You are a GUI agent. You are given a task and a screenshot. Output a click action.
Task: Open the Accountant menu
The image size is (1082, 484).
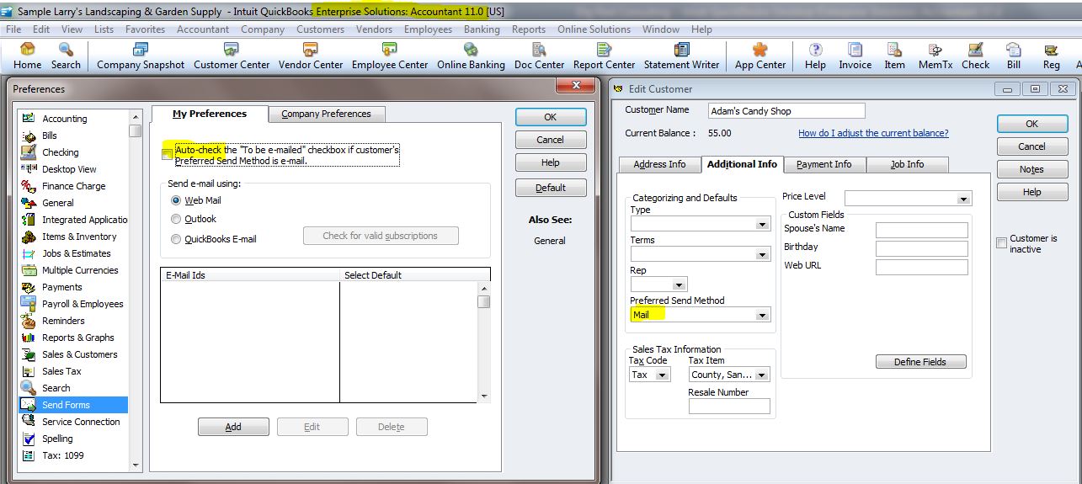click(202, 29)
